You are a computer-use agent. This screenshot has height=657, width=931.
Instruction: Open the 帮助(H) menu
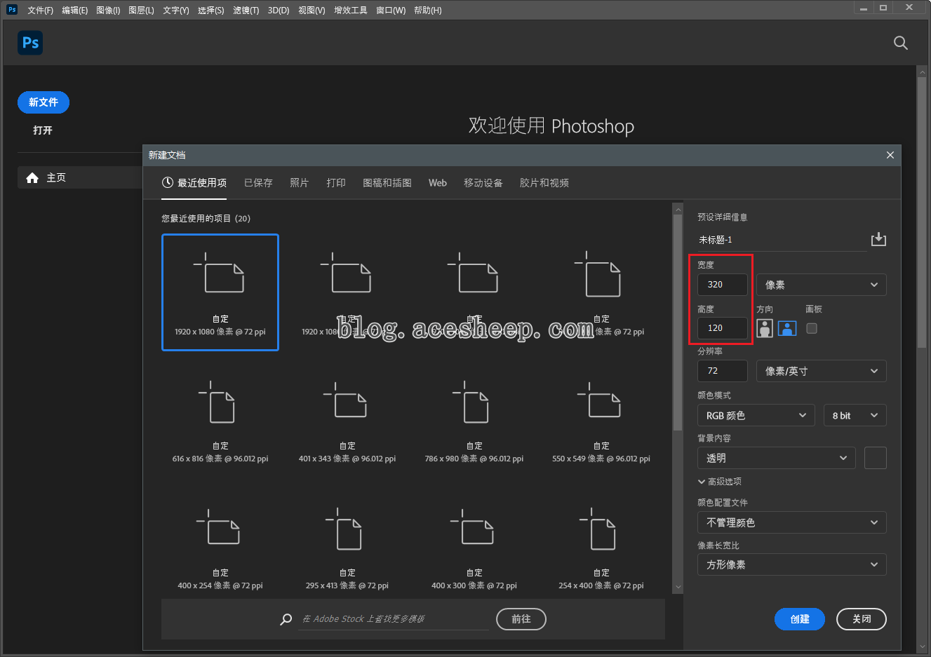click(x=428, y=11)
